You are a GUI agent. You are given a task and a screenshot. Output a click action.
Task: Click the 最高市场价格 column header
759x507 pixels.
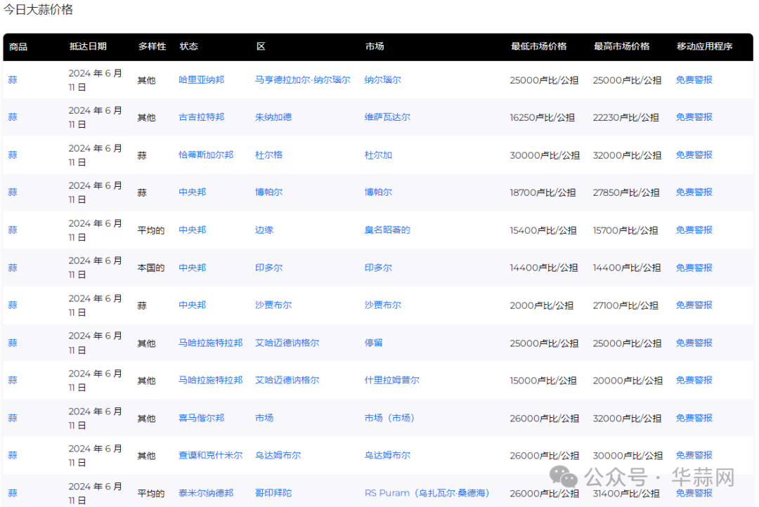tap(621, 46)
